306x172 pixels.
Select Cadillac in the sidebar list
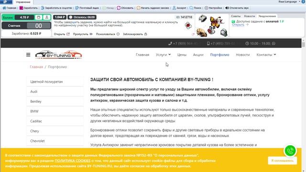pyautogui.click(x=55, y=121)
